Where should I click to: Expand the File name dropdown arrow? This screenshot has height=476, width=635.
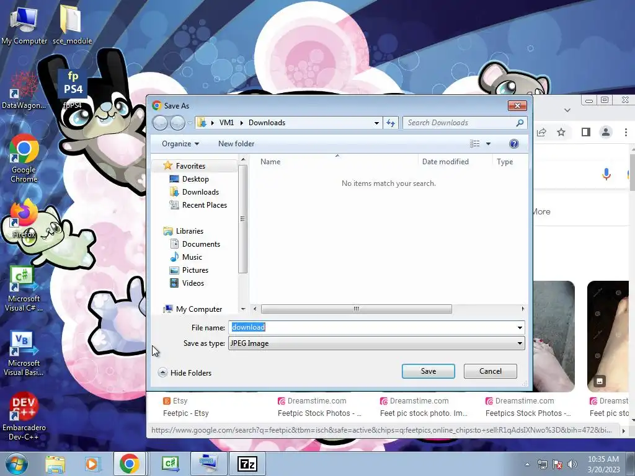(520, 327)
